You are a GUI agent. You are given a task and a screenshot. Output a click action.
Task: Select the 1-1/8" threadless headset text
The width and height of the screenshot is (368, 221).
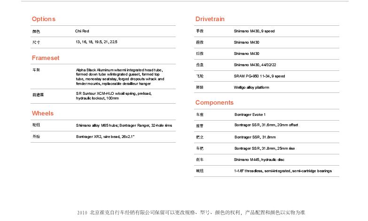coord(283,171)
